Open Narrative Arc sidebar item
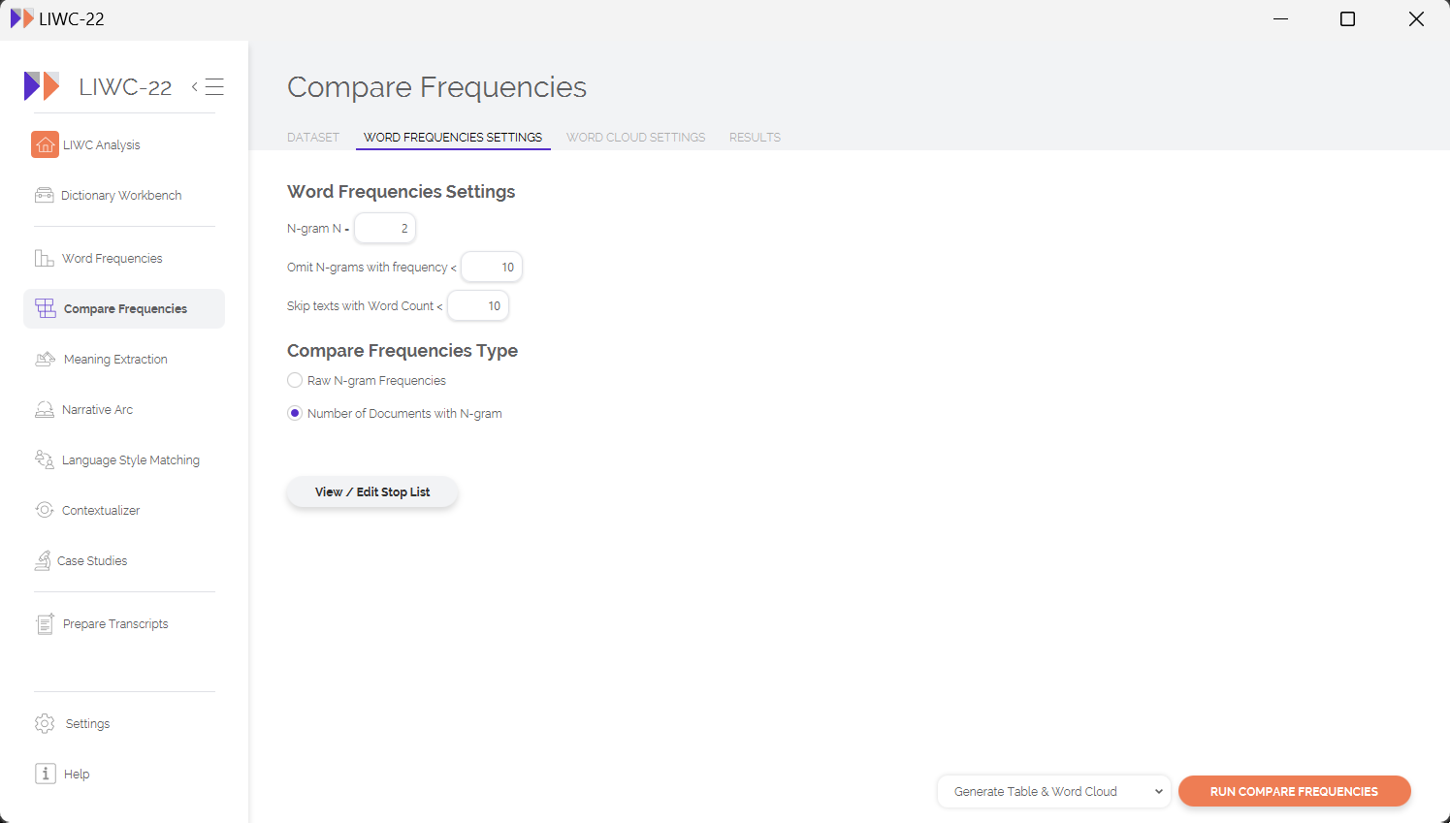 (124, 409)
